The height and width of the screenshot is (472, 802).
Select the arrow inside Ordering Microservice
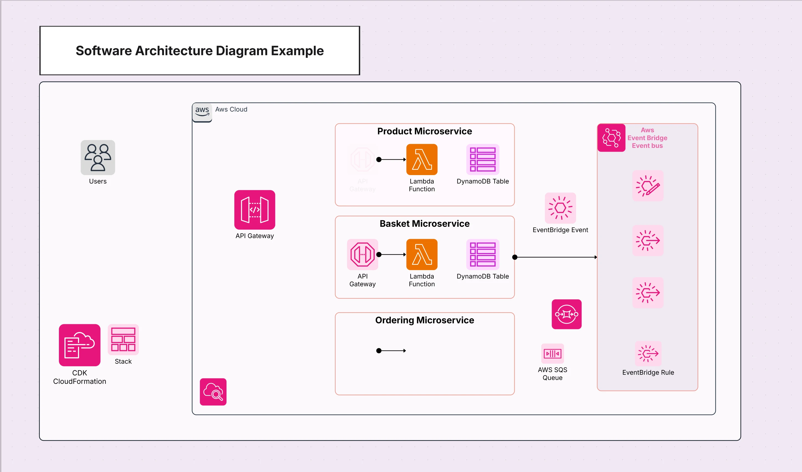coord(392,350)
